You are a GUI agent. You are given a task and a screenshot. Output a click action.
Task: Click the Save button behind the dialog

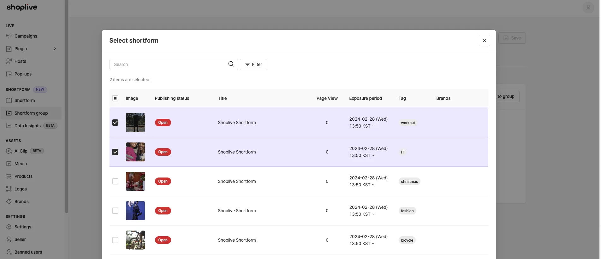click(x=512, y=38)
